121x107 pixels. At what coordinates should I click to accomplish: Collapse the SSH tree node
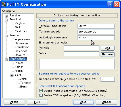click(x=12, y=75)
